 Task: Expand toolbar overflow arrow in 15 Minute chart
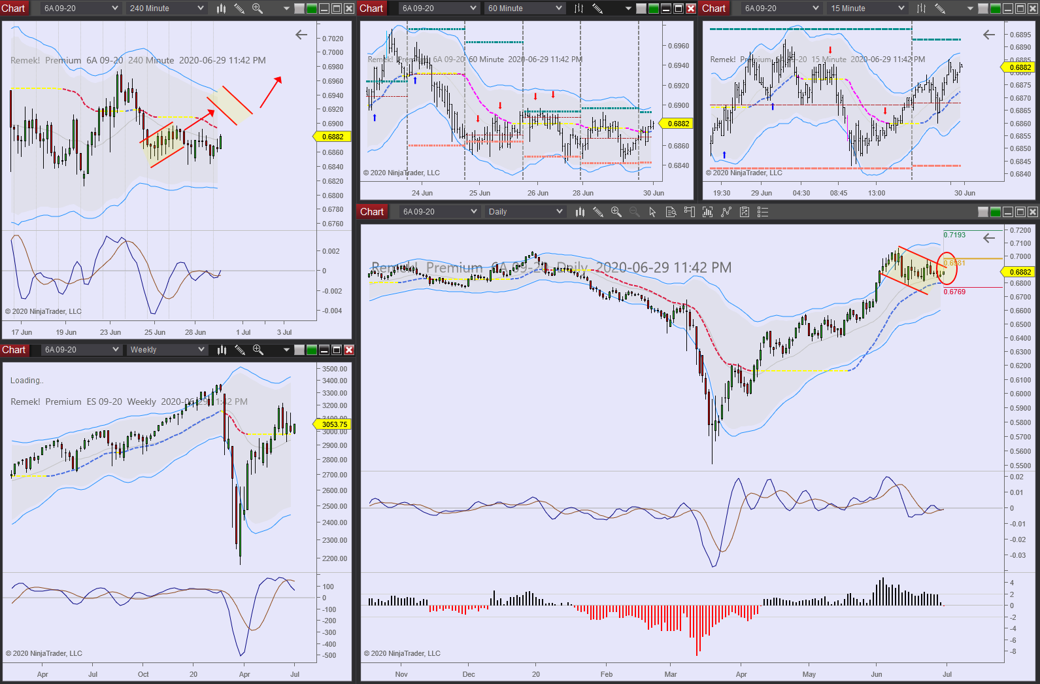pyautogui.click(x=971, y=9)
